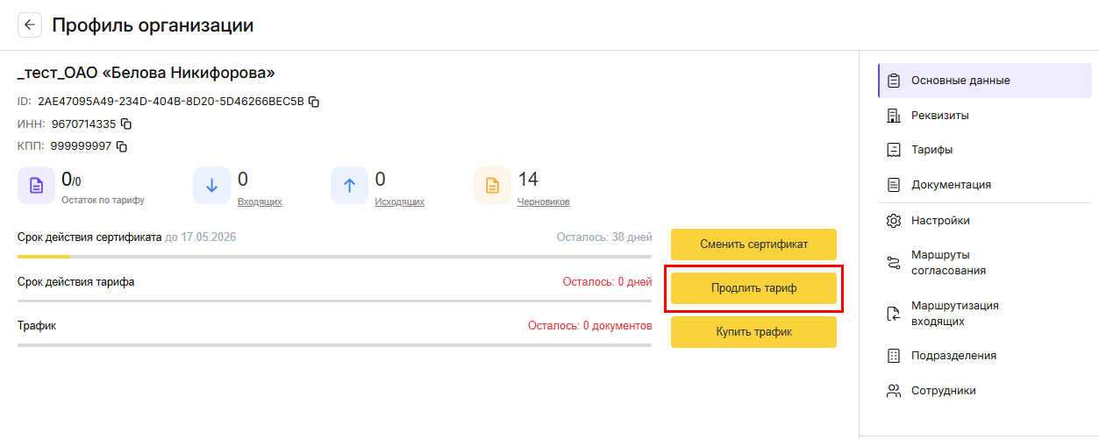Screen dimensions: 1099x439
Task: Open the Реквизиты section
Action: click(939, 116)
